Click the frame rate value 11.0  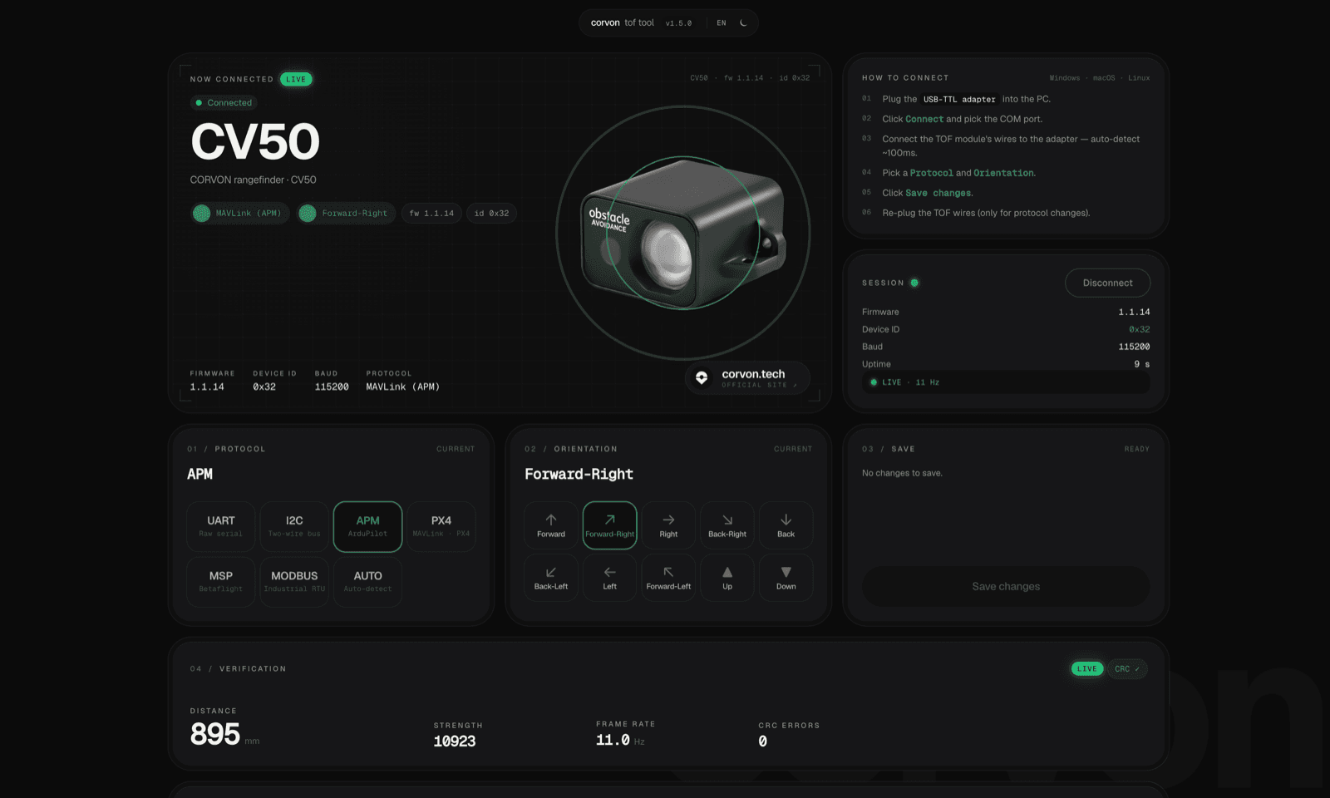(x=613, y=740)
